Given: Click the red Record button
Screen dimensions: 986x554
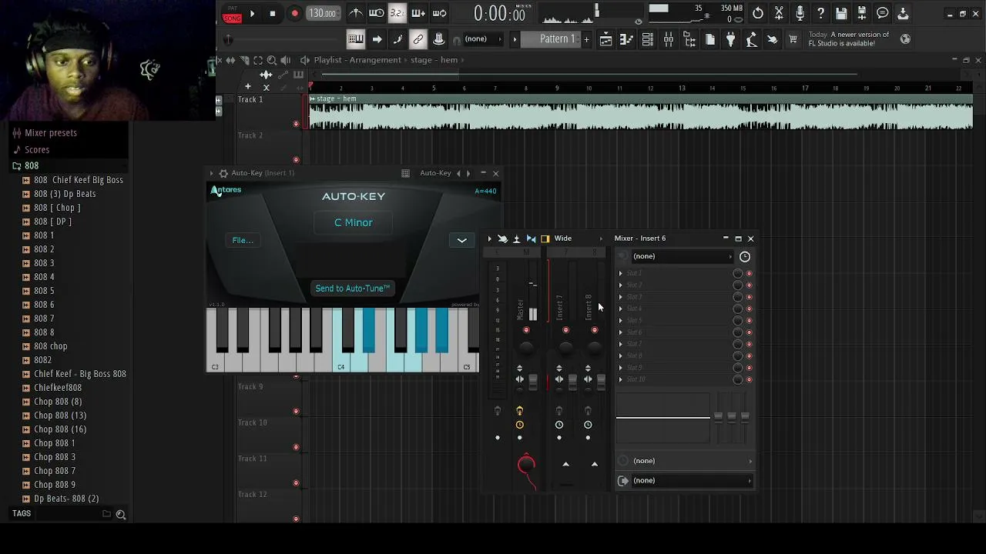Looking at the screenshot, I should coord(294,13).
